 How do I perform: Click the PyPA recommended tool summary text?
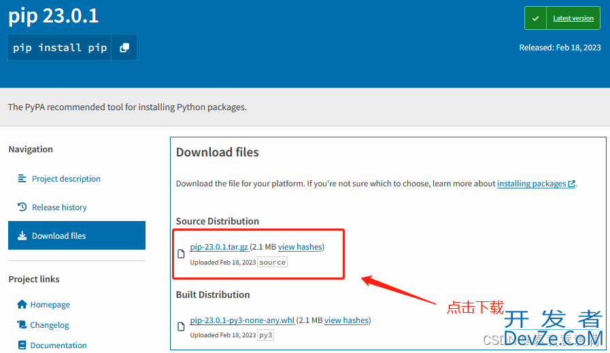[x=128, y=107]
